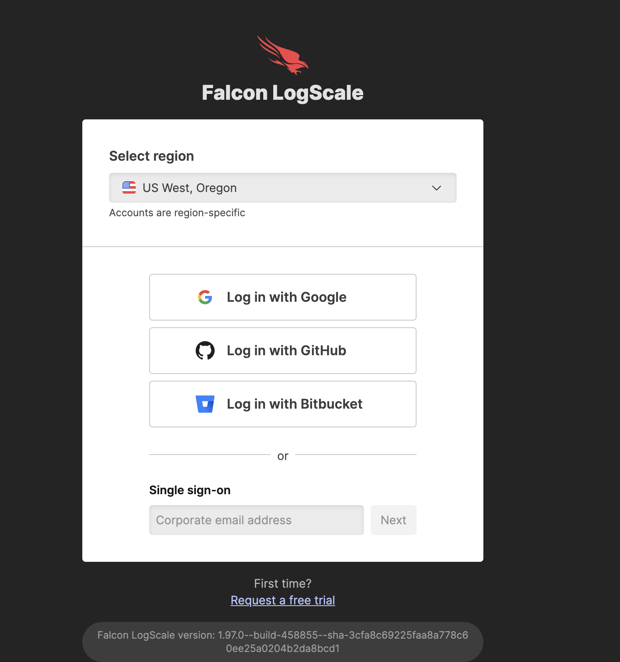Click the Falcon LogScale wordmark
Image resolution: width=620 pixels, height=662 pixels.
pyautogui.click(x=282, y=93)
